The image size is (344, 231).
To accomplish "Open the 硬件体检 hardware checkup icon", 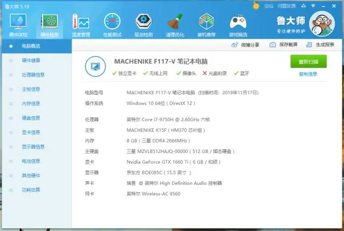I will pos(18,25).
